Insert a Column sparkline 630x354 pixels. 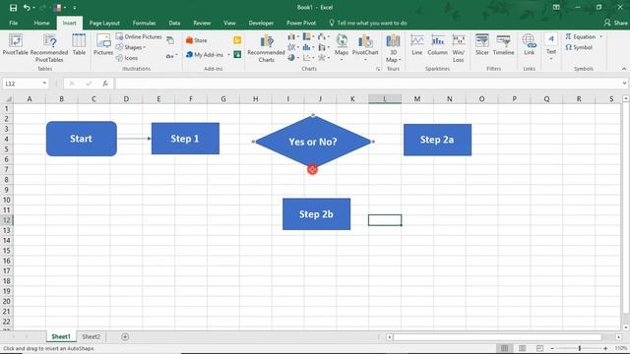pos(437,45)
